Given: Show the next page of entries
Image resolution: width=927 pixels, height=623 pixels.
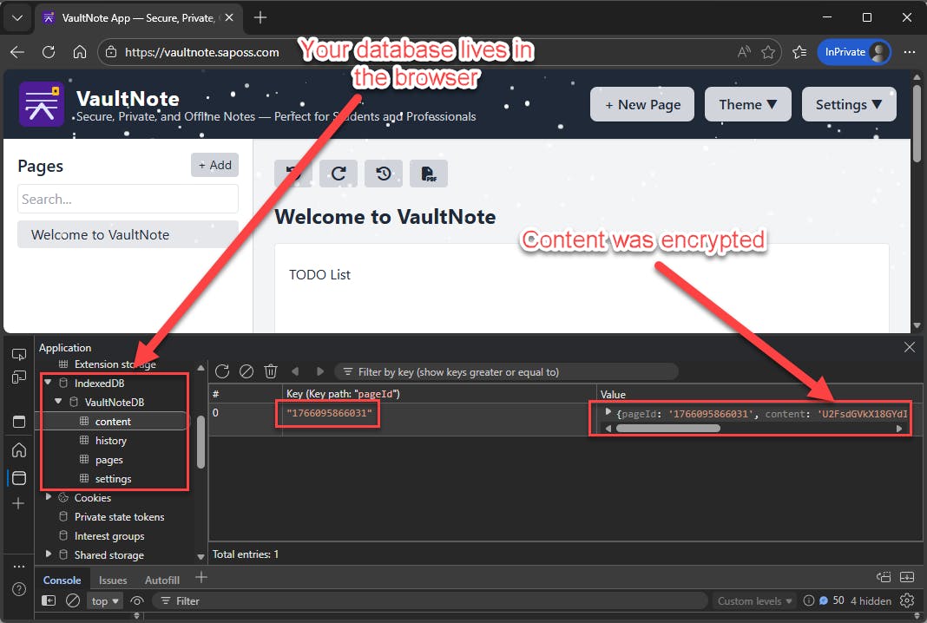Looking at the screenshot, I should coord(319,371).
